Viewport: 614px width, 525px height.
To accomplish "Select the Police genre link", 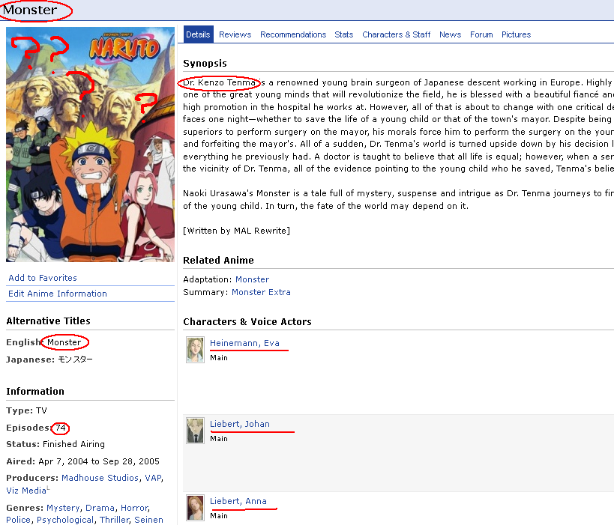I will (19, 520).
